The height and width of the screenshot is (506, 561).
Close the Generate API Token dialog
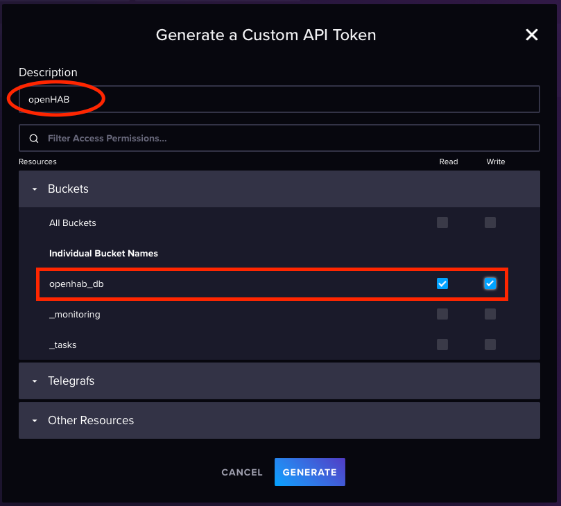click(531, 35)
